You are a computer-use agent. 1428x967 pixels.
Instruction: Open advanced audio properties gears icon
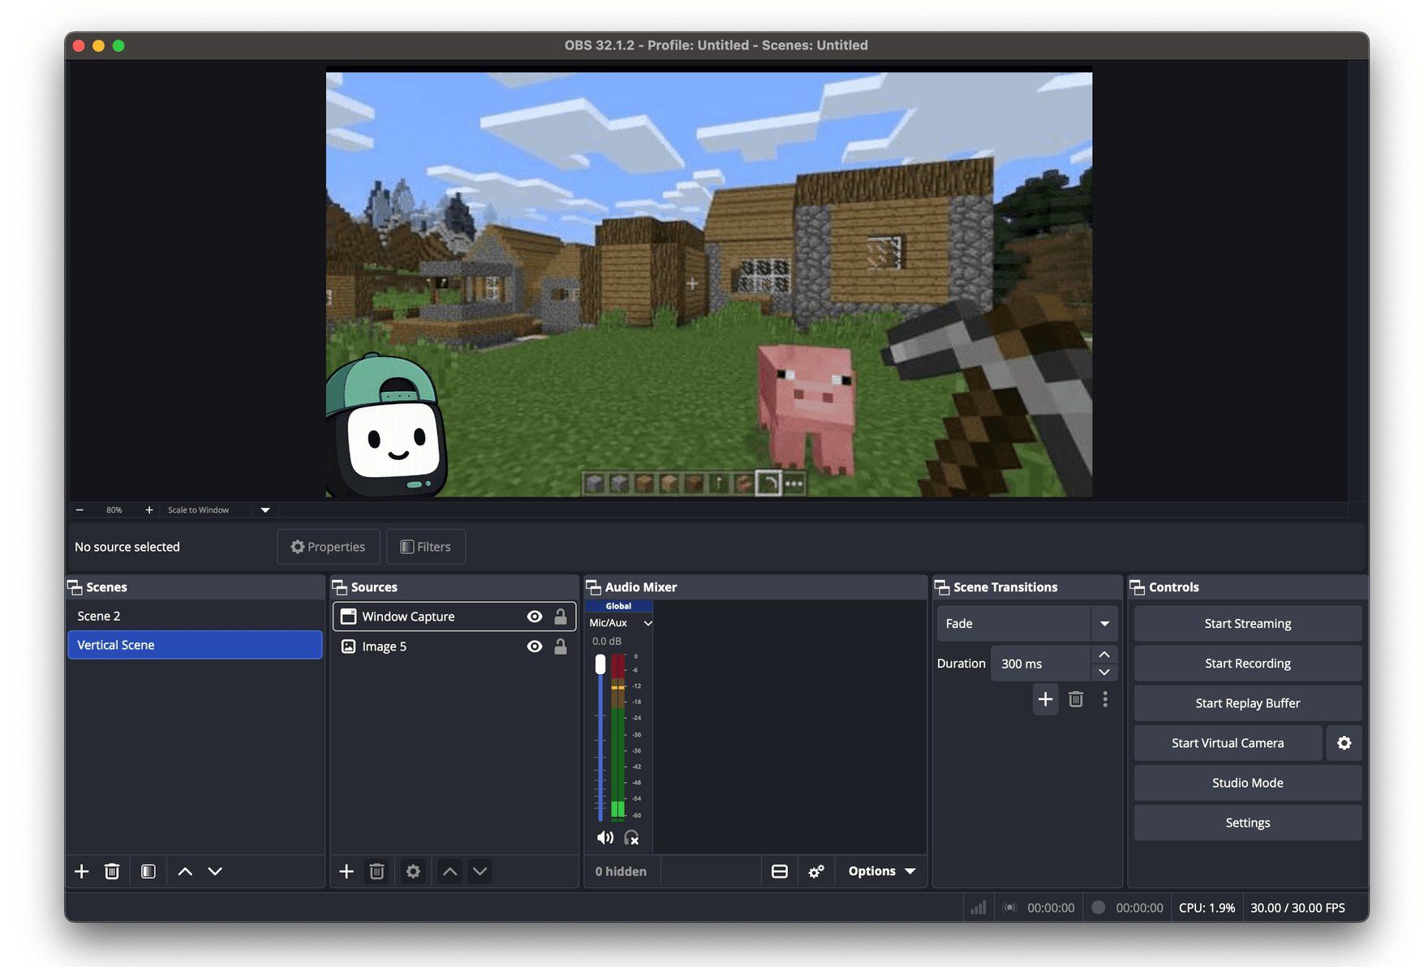tap(816, 871)
